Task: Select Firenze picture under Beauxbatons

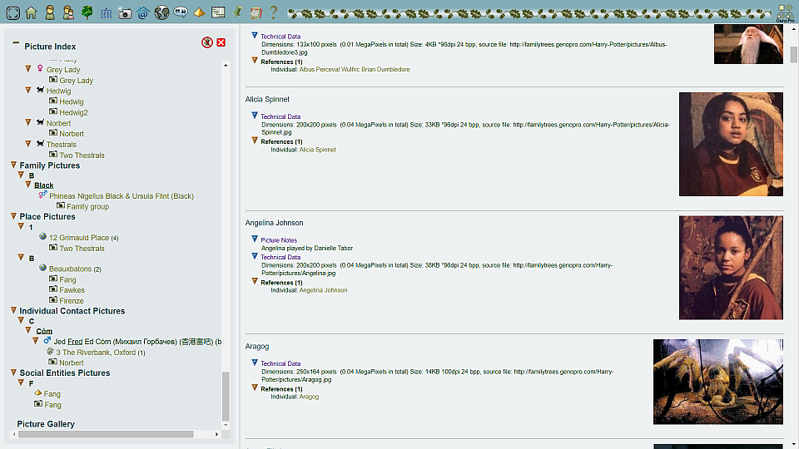Action: coord(72,301)
